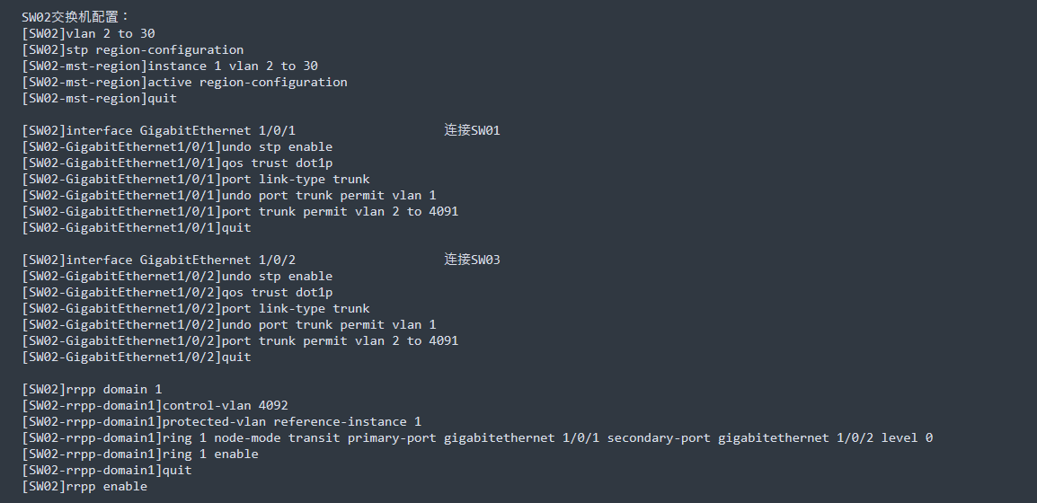The image size is (1037, 503).
Task: Click the "连接SW01" annotation text
Action: (472, 130)
